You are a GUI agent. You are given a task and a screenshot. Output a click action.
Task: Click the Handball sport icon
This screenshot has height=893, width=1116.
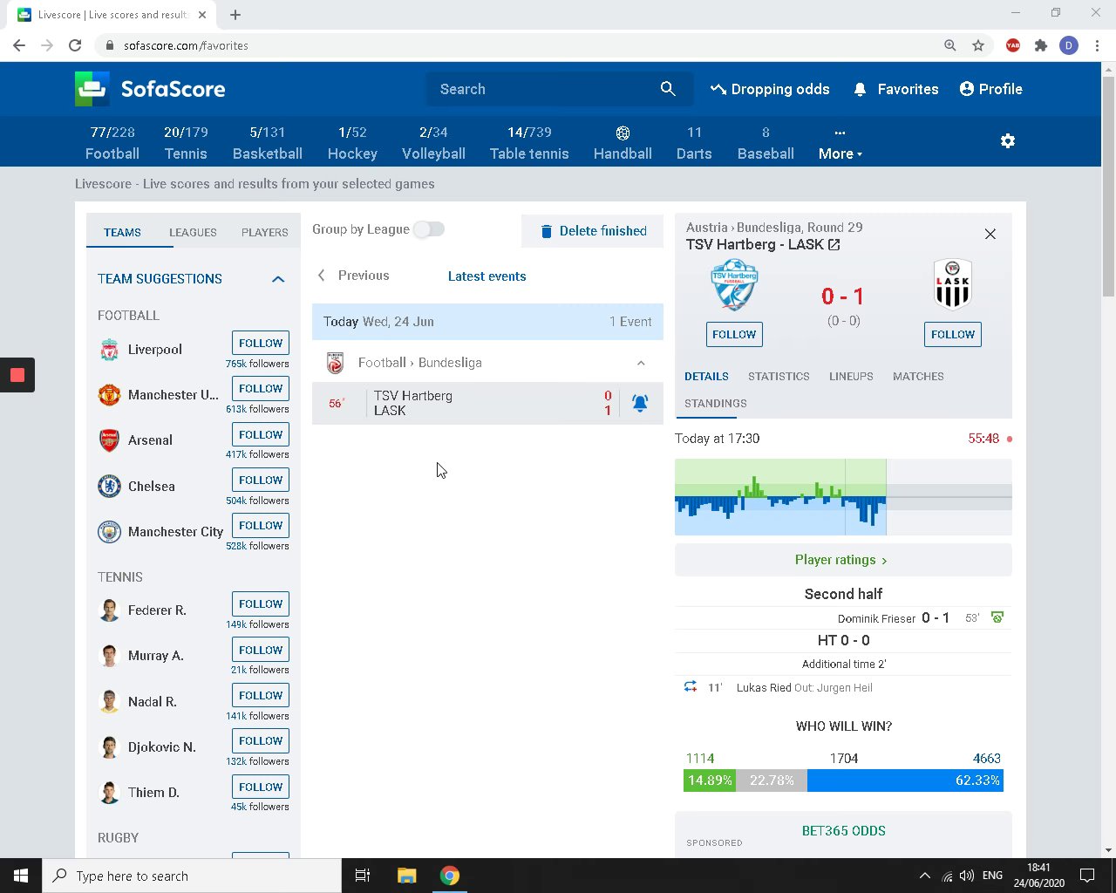(x=623, y=133)
